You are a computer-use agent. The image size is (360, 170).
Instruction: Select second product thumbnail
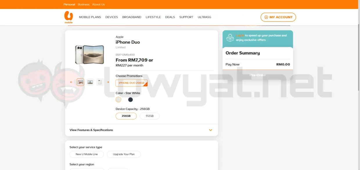(x=90, y=82)
